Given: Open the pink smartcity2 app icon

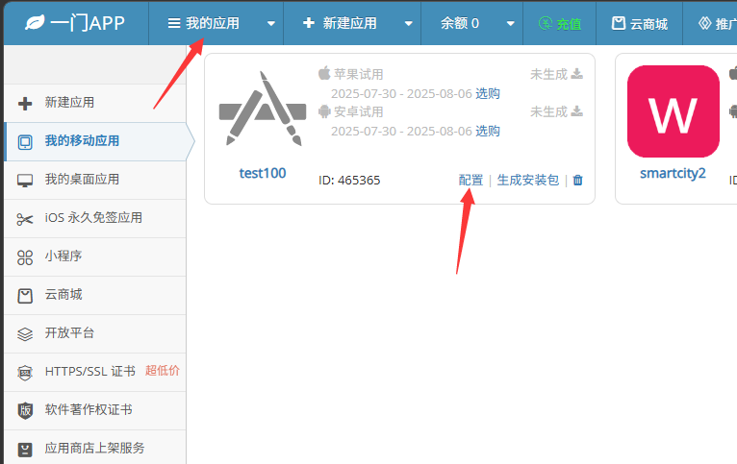Looking at the screenshot, I should [673, 111].
